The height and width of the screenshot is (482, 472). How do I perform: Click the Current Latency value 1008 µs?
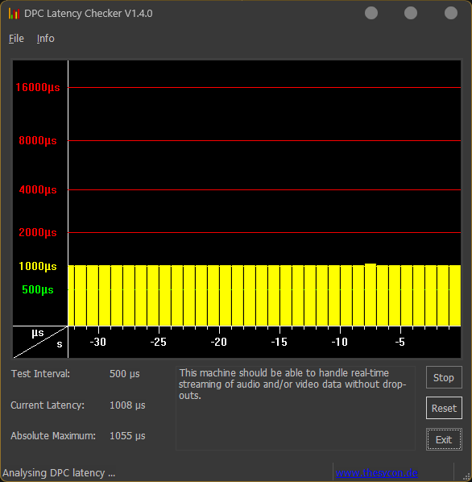pyautogui.click(x=127, y=405)
